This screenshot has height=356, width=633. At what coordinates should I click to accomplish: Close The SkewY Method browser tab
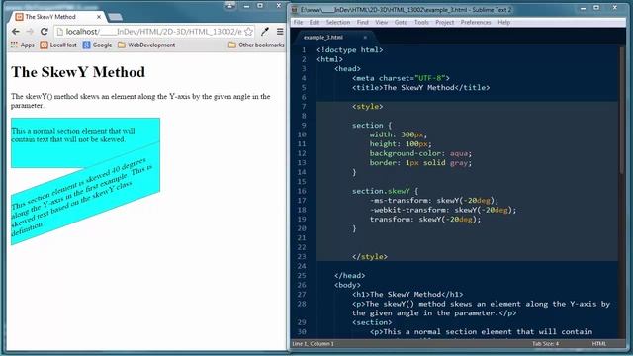(99, 17)
